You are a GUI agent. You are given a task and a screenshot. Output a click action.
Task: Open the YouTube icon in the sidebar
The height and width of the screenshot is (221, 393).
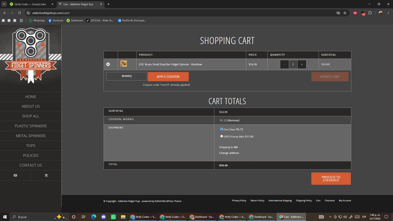(x=15, y=175)
